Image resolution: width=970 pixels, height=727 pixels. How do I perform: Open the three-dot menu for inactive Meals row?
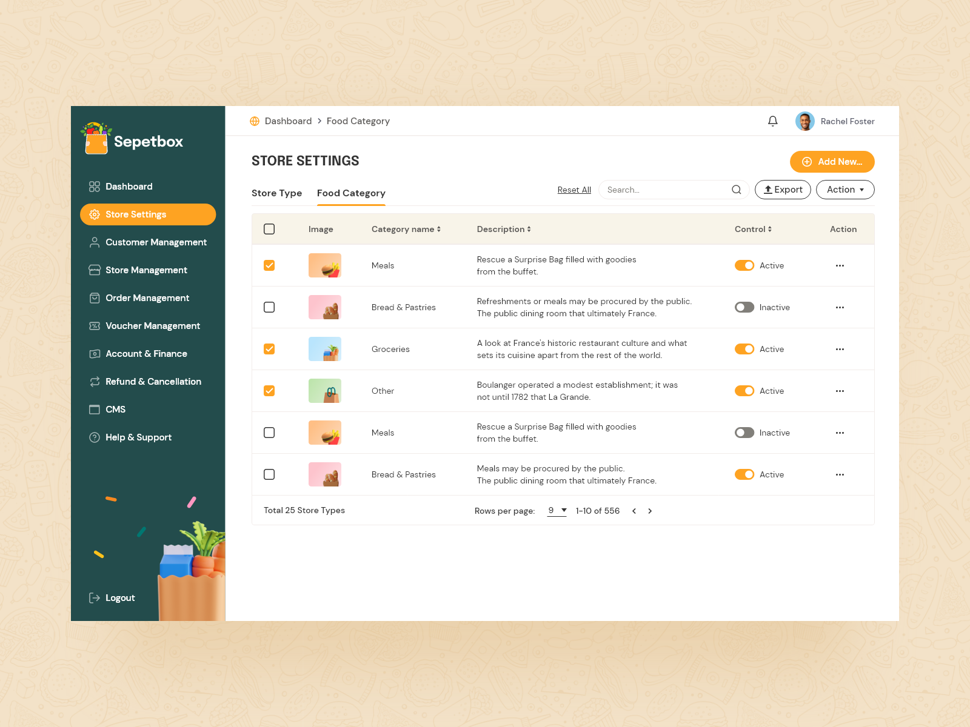840,433
